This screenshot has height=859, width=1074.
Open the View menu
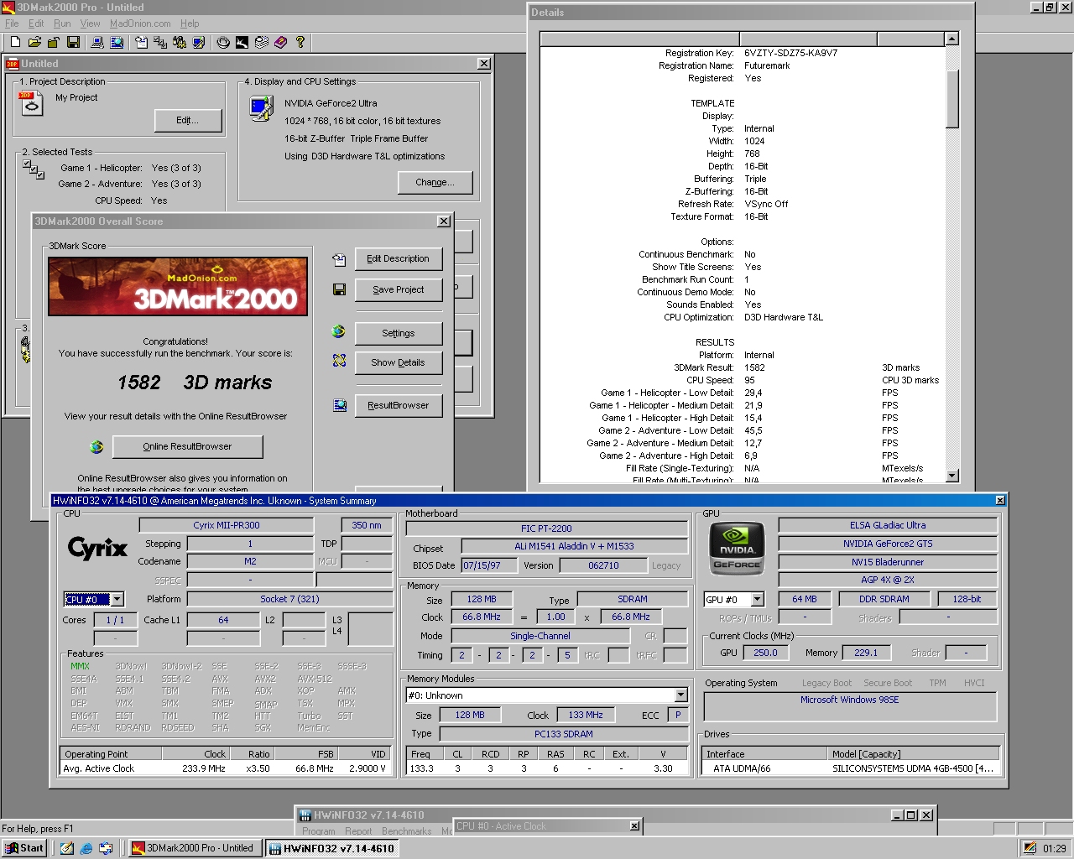pyautogui.click(x=90, y=23)
